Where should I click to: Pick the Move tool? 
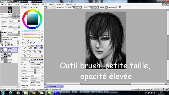(23, 43)
